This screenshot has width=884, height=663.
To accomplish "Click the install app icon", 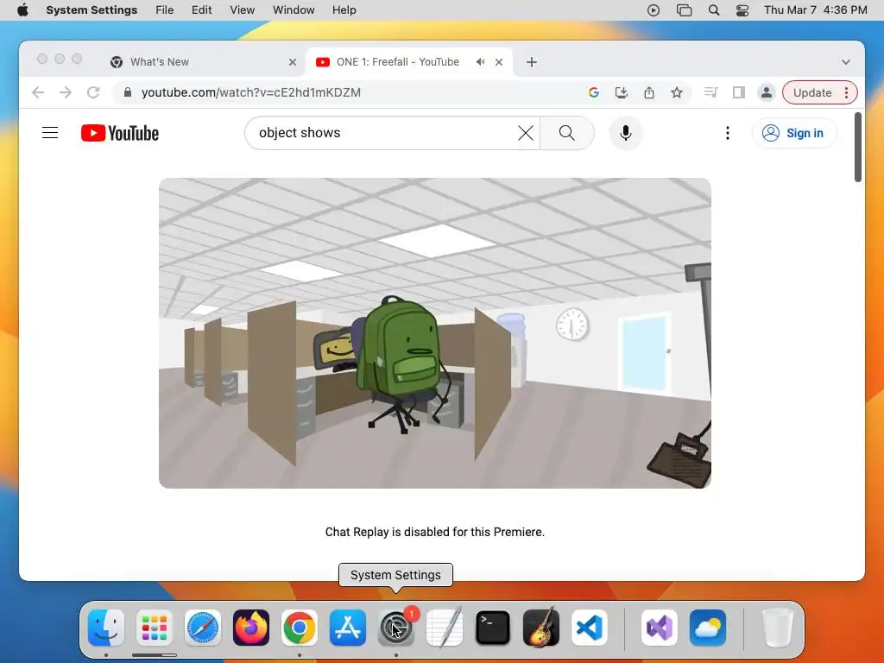I will point(622,92).
